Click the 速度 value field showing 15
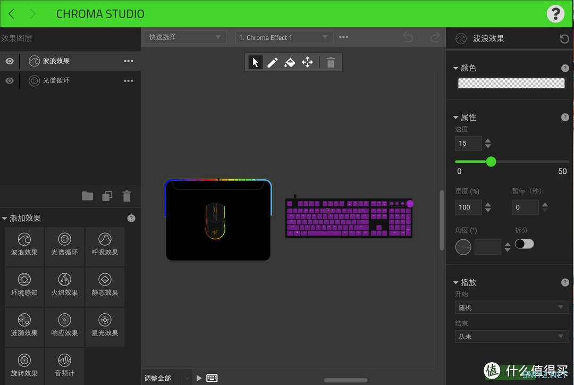This screenshot has height=385, width=574. (468, 143)
